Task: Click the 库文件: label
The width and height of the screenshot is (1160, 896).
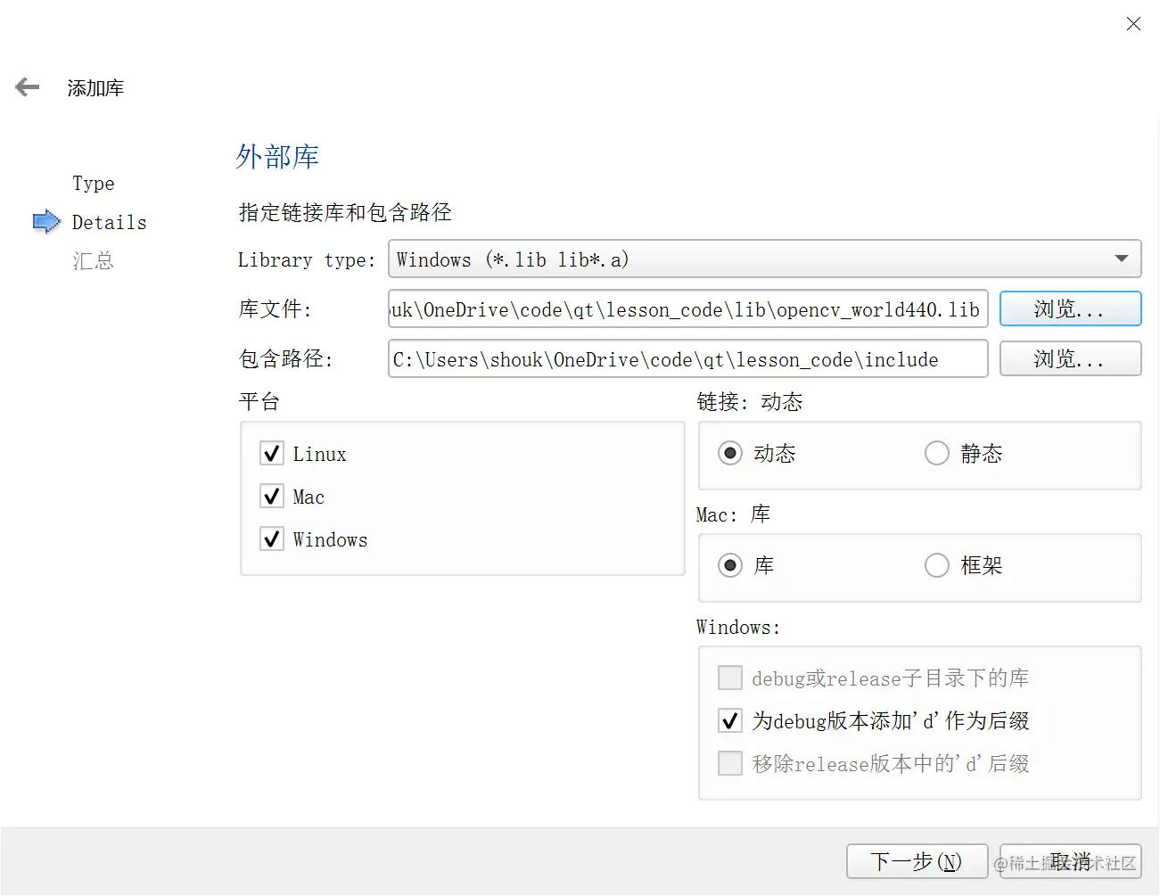Action: [x=275, y=309]
